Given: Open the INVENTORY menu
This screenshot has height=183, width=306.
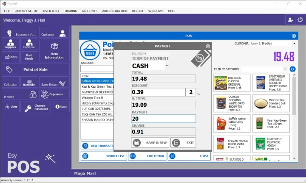Looking at the screenshot, I should [51, 11].
